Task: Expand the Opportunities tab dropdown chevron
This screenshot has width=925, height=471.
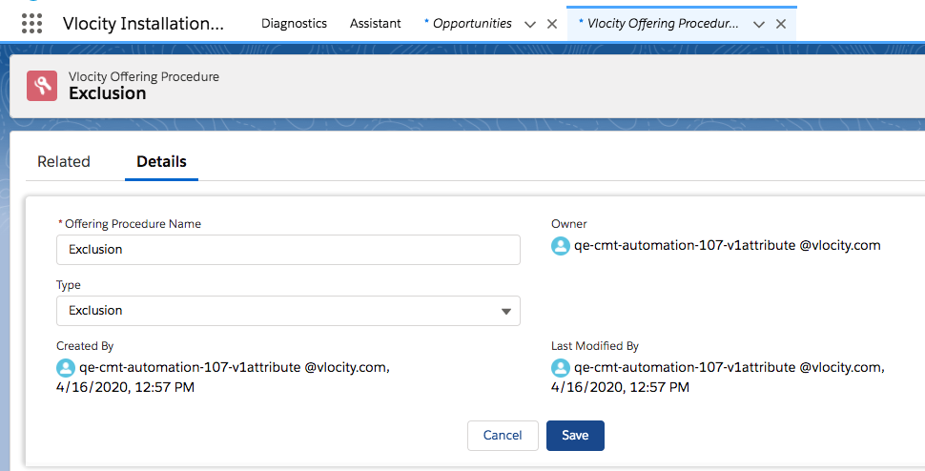Action: (530, 24)
